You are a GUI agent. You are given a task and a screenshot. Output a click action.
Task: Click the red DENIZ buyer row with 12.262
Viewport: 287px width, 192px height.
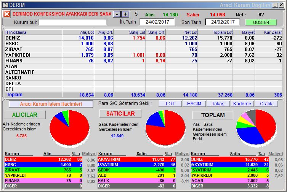pos(43,159)
